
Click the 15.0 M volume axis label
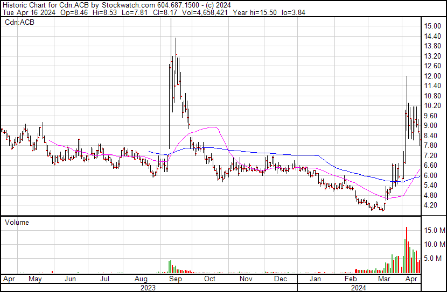pyautogui.click(x=435, y=230)
